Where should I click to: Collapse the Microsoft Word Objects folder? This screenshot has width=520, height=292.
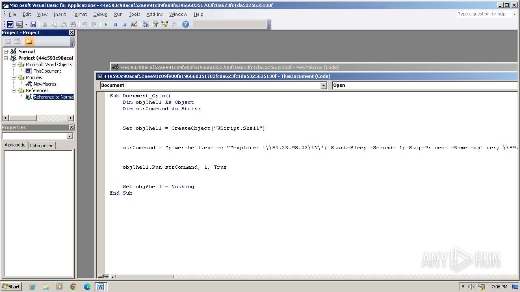coord(13,64)
